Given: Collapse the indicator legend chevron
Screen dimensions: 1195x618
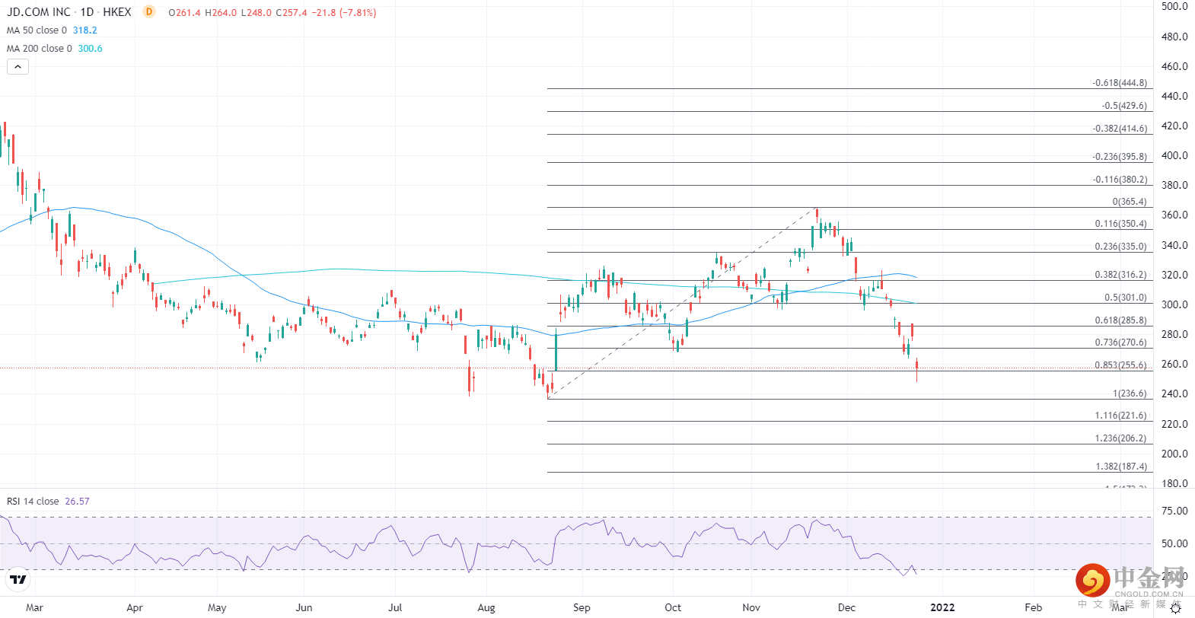Looking at the screenshot, I should click(18, 66).
